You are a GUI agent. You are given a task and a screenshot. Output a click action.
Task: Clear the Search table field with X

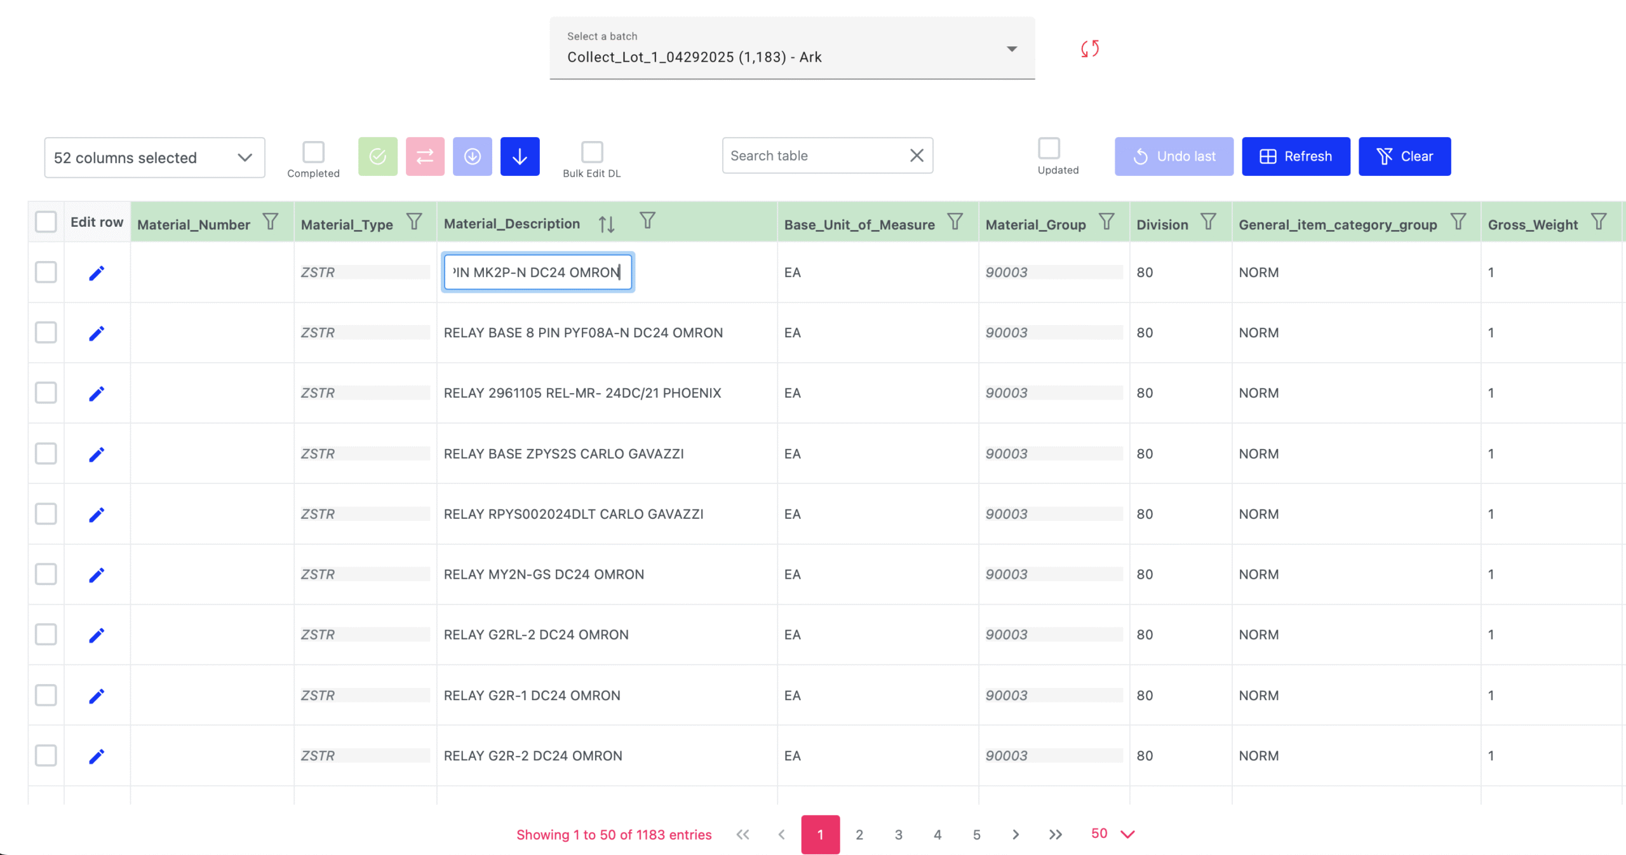(x=917, y=156)
